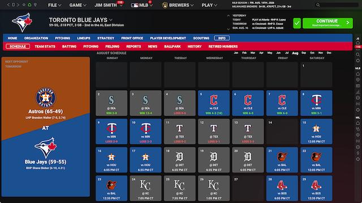Click the Toronto Blue Jays logo in header
Screen dimensions: 362x203
pos(22,23)
